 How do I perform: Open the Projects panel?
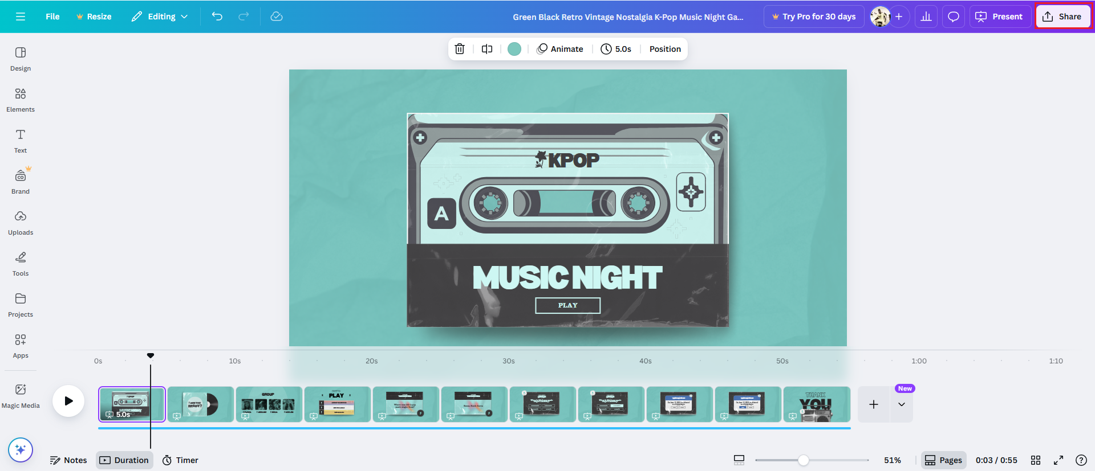click(21, 305)
